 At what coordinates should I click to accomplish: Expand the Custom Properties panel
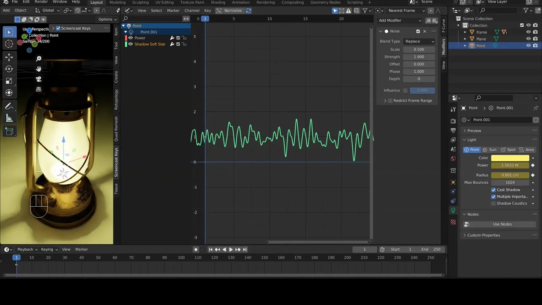click(x=483, y=235)
